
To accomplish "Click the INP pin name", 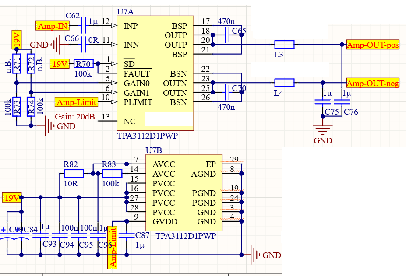I will (131, 26).
